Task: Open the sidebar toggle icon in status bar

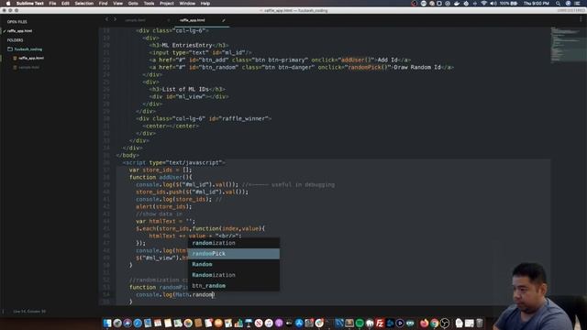Action: click(x=4, y=311)
